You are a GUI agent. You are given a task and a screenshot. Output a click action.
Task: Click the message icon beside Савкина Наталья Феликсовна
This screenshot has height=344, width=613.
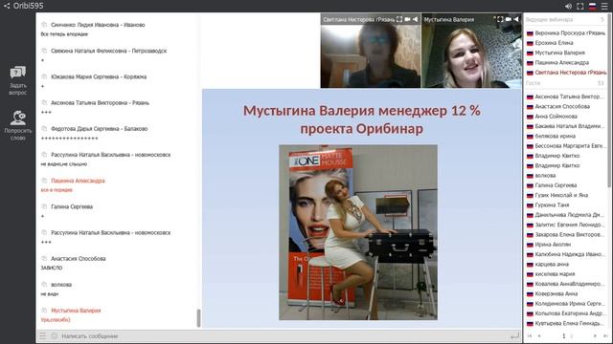(x=44, y=51)
